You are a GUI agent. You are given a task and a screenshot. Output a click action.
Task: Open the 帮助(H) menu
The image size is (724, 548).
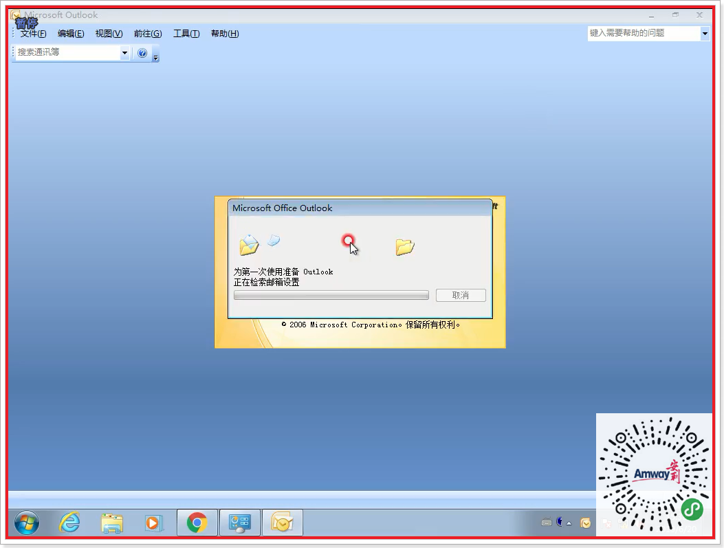coord(225,34)
